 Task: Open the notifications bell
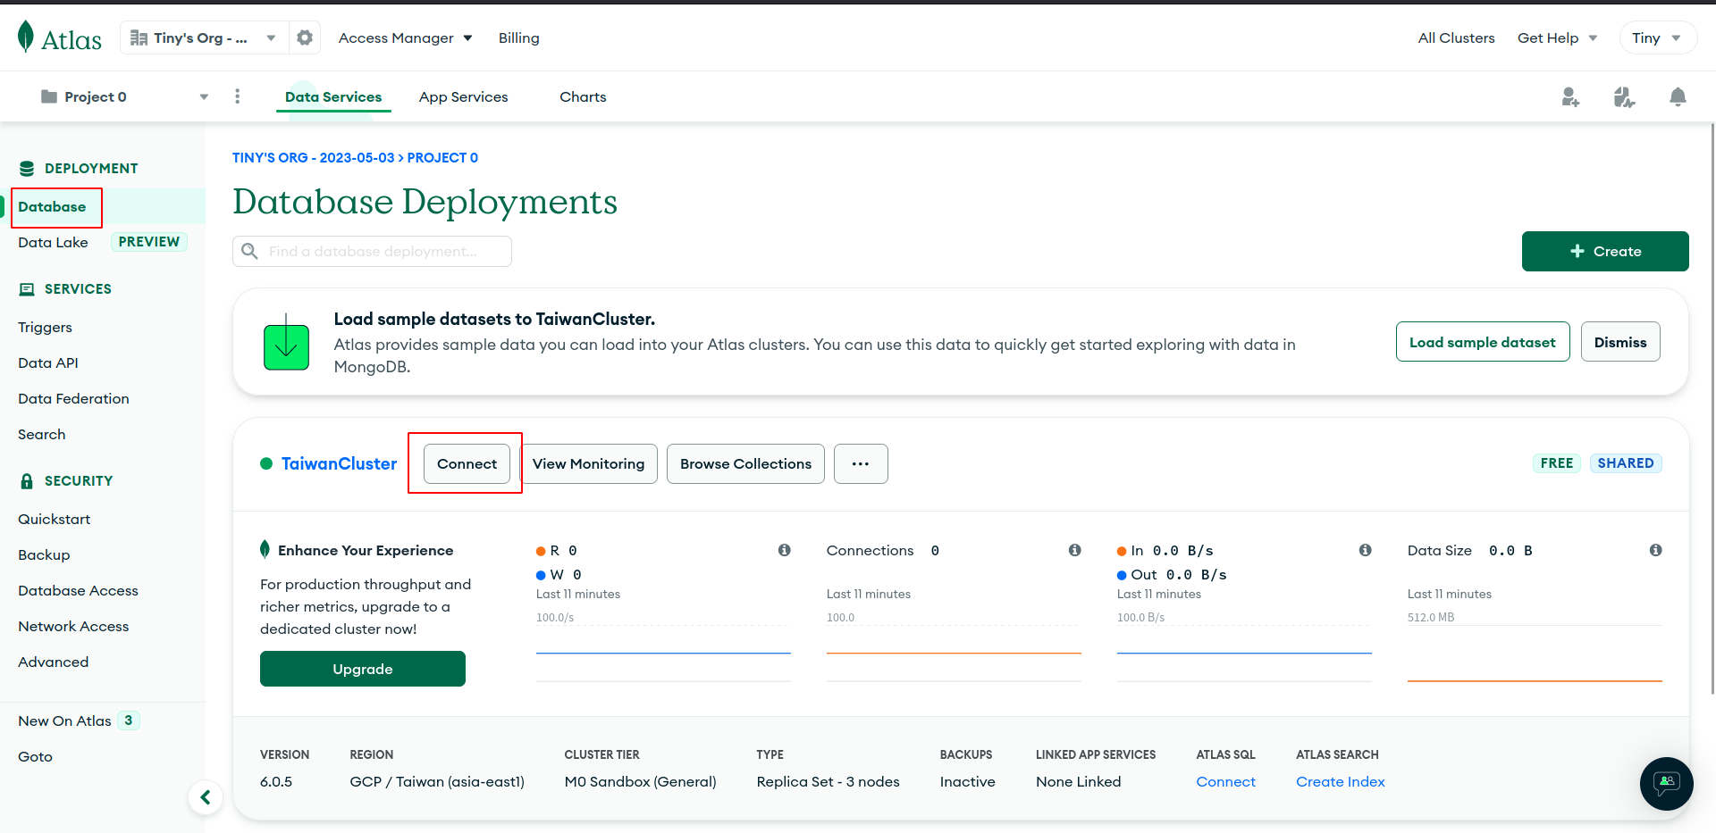click(1678, 96)
